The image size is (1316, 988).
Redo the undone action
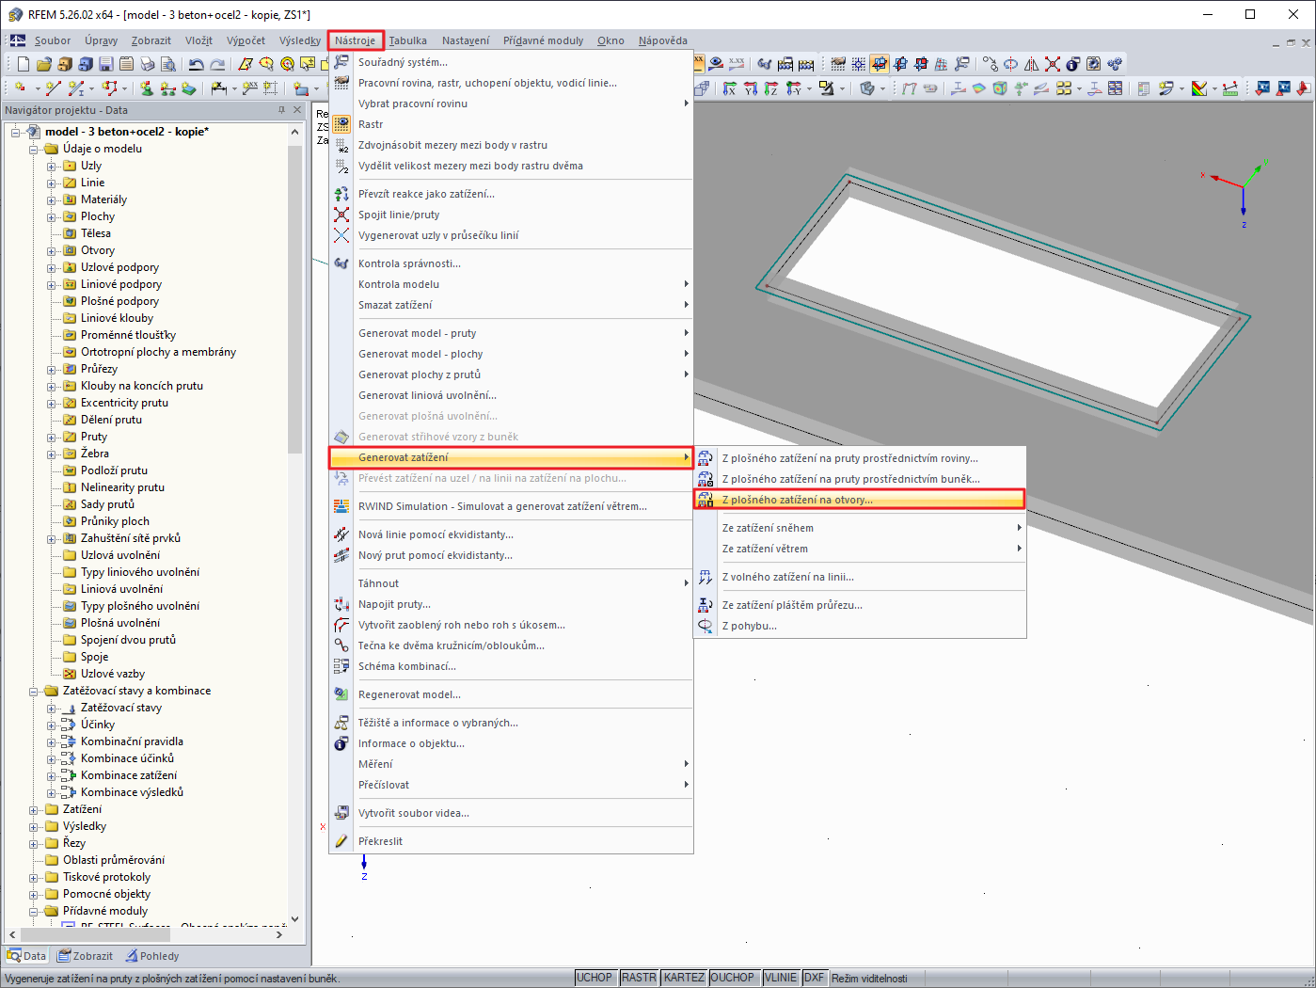217,64
